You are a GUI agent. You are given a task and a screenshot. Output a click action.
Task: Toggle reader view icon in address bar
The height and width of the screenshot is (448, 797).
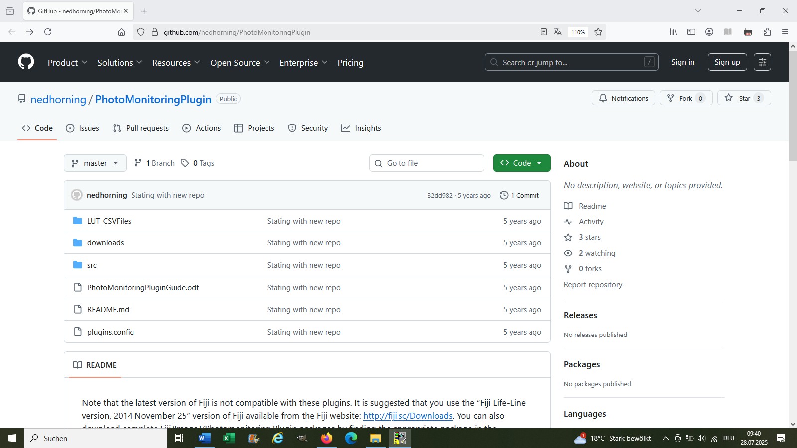[x=544, y=32]
